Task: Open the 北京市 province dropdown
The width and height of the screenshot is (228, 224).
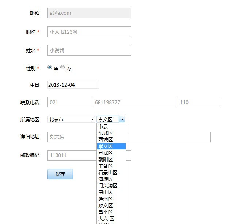Action: point(71,119)
